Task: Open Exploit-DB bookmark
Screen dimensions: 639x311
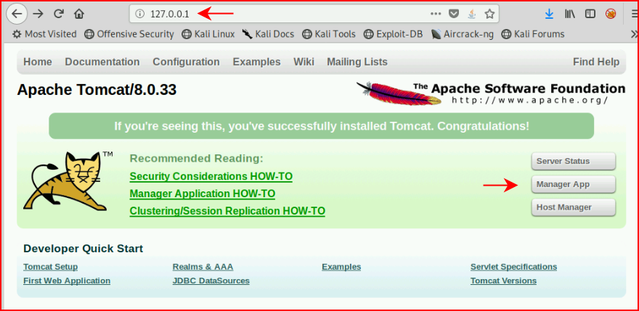Action: point(393,34)
